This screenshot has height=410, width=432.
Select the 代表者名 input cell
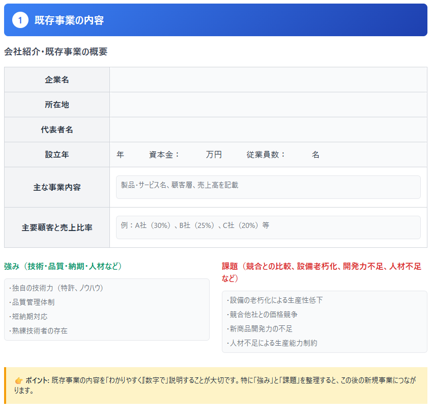tap(268, 130)
